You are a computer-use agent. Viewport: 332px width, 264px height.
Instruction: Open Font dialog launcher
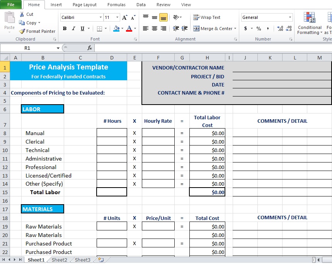[x=136, y=39]
